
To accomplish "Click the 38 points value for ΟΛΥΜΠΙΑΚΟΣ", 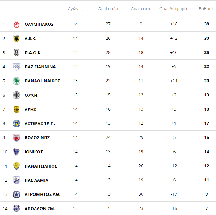I will tap(207, 24).
